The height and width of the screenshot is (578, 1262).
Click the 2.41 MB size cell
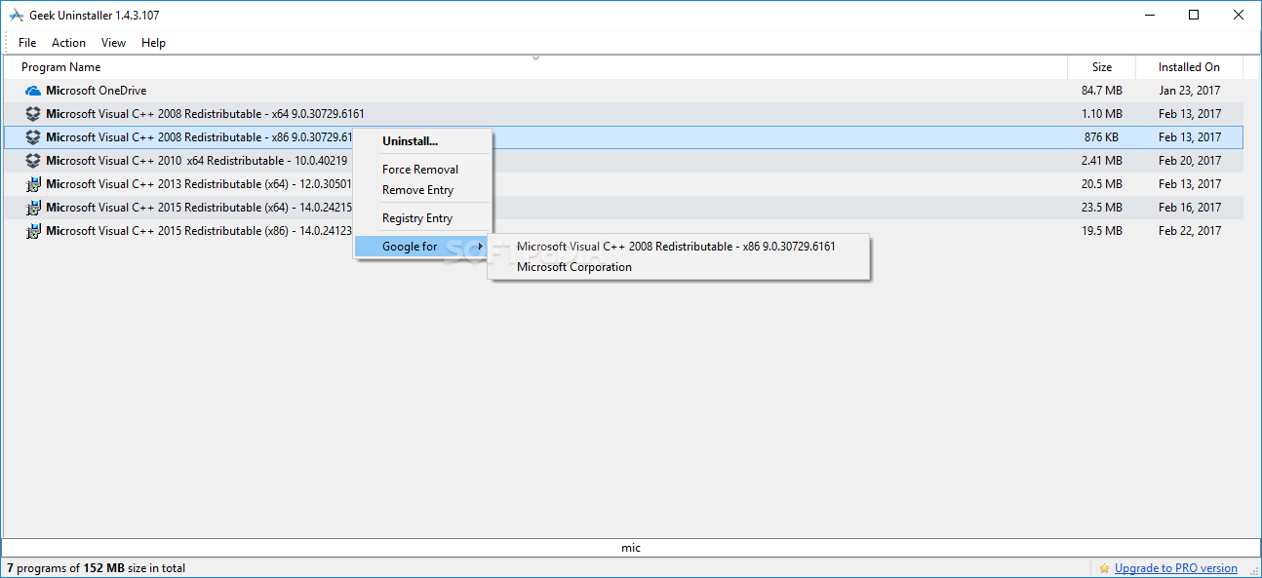click(x=1101, y=161)
